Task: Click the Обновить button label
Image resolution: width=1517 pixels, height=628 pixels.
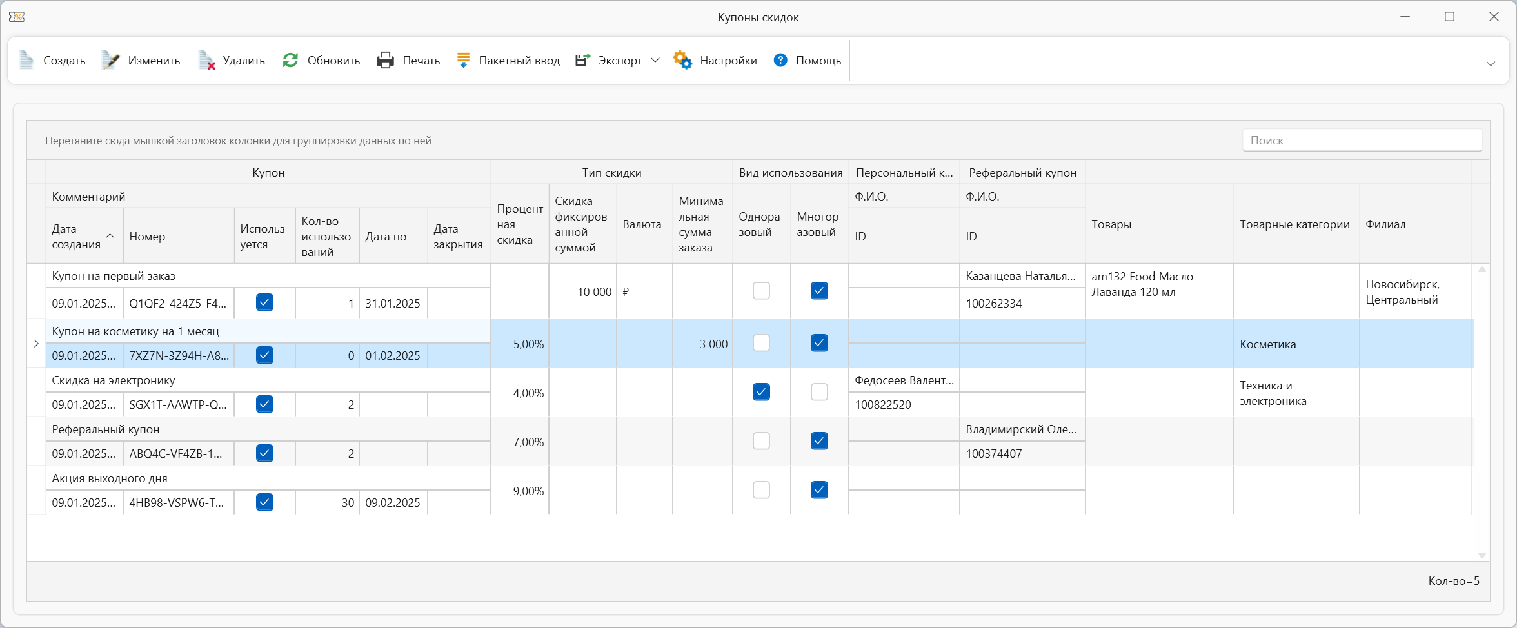Action: coord(333,61)
